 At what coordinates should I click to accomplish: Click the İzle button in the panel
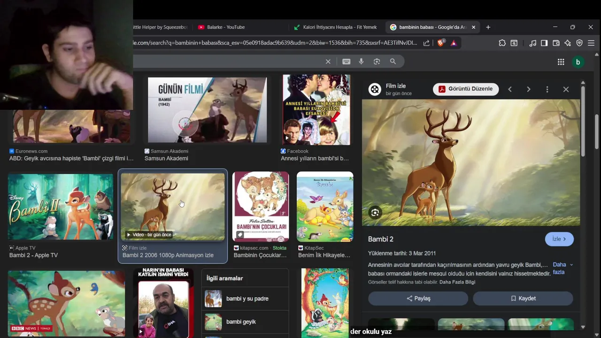point(559,239)
